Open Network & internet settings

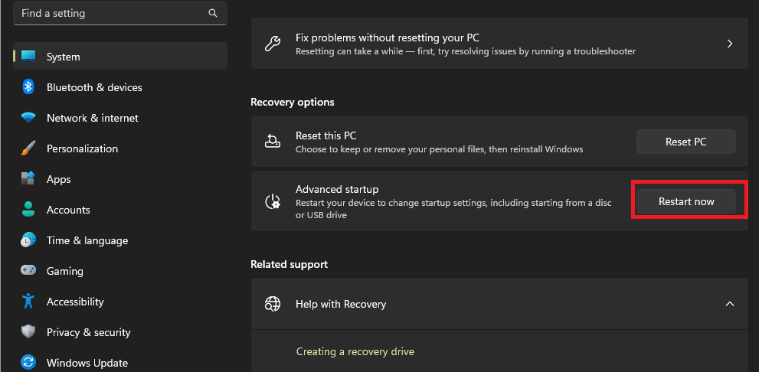120,118
